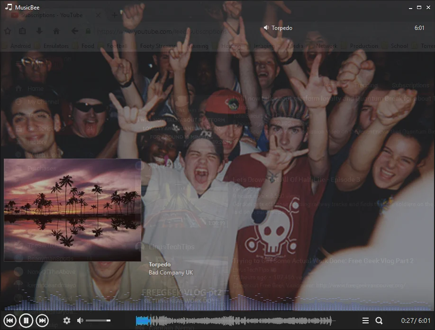Click the Torpedo title below the artwork

(x=160, y=264)
